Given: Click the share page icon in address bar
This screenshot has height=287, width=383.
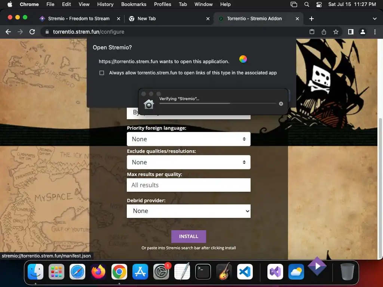Looking at the screenshot, I should coord(324,32).
